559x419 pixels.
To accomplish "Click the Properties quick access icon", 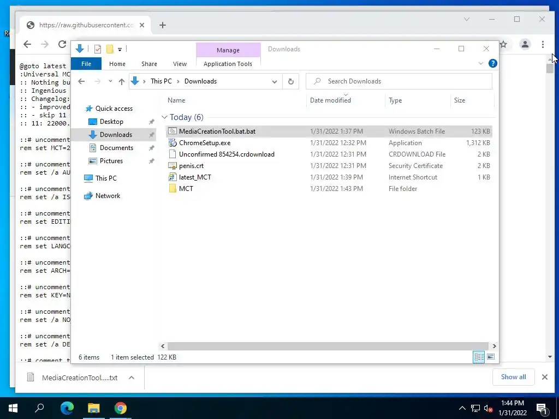I will pos(97,49).
